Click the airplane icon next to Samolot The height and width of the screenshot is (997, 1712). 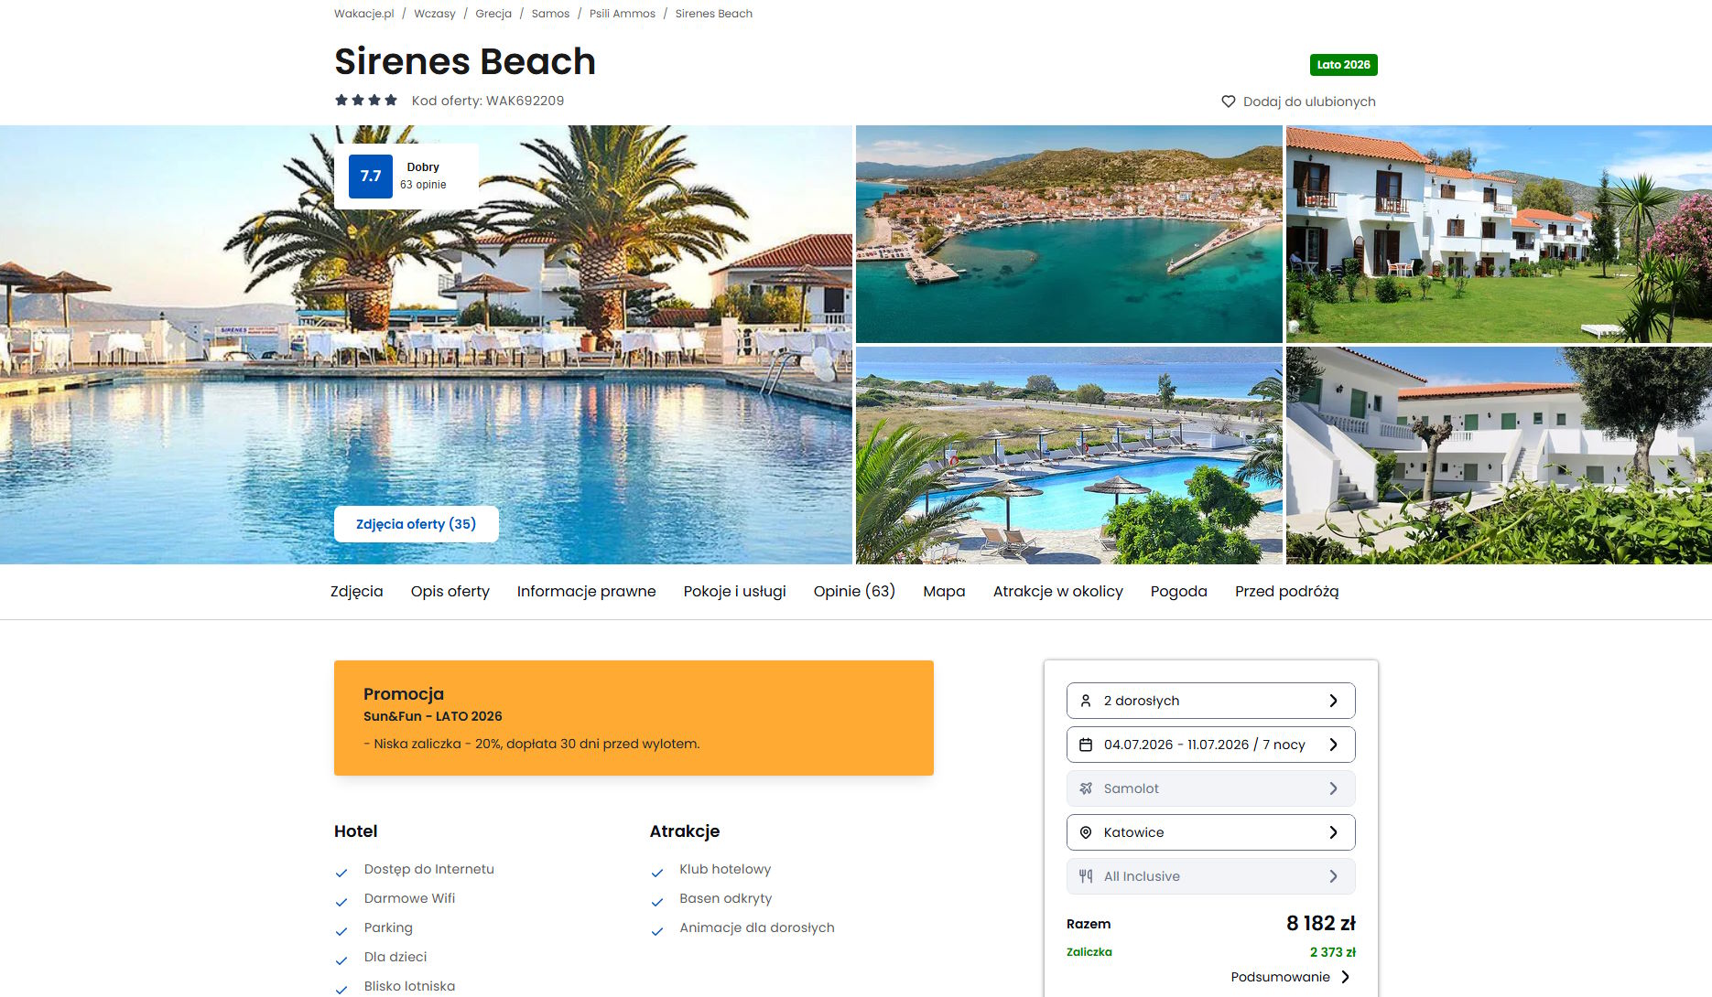[1086, 788]
